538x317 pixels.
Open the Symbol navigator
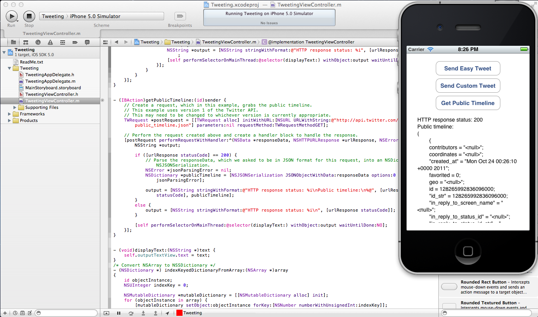coord(26,42)
